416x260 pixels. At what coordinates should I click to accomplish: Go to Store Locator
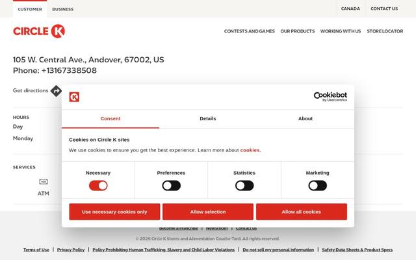pyautogui.click(x=385, y=31)
